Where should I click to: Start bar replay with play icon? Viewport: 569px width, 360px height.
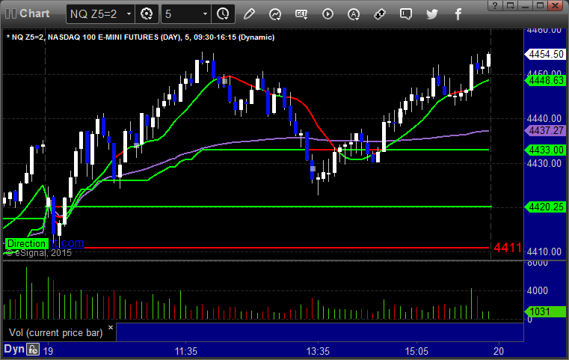click(x=327, y=14)
